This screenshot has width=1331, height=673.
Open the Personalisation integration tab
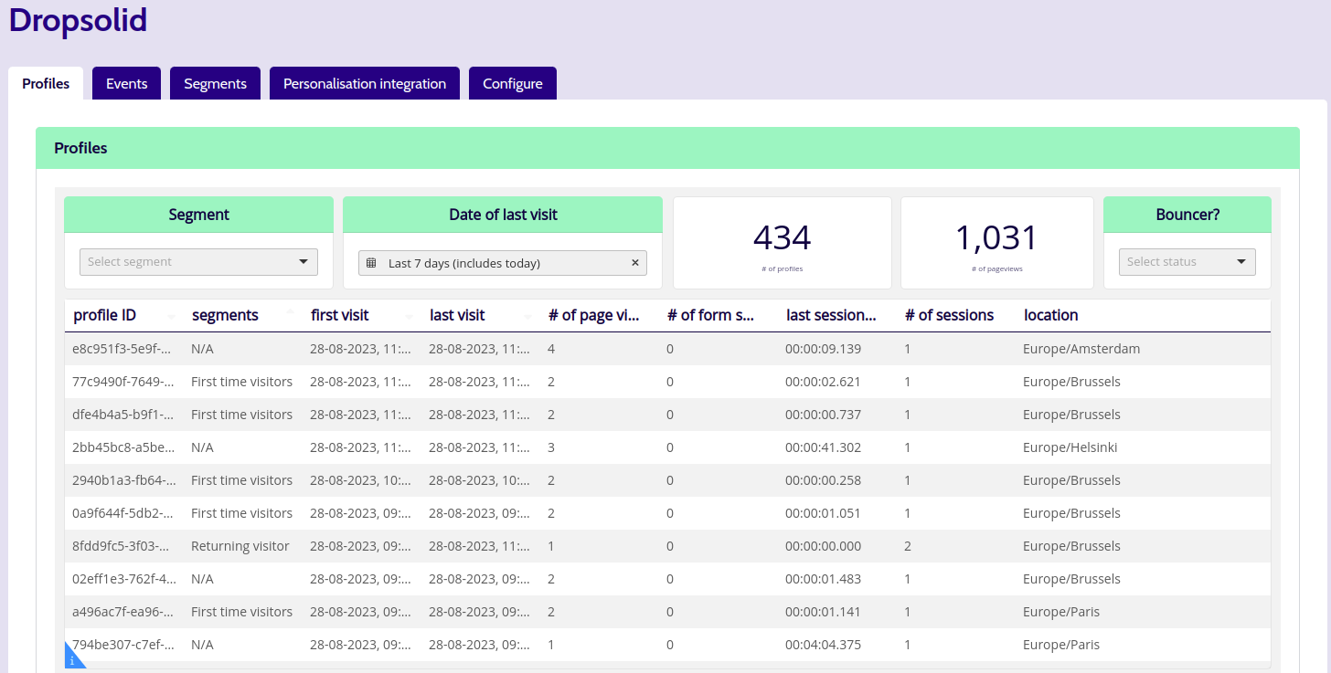tap(365, 83)
